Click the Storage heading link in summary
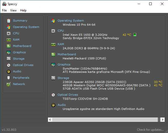This screenshot has height=133, width=168. 63,78
